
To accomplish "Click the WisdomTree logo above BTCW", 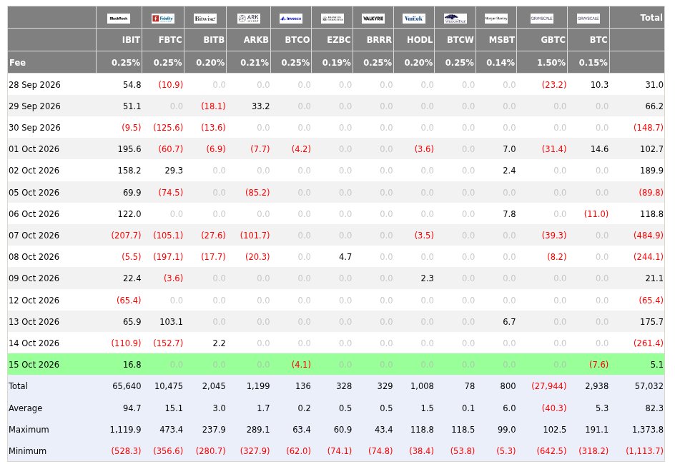I will (455, 19).
